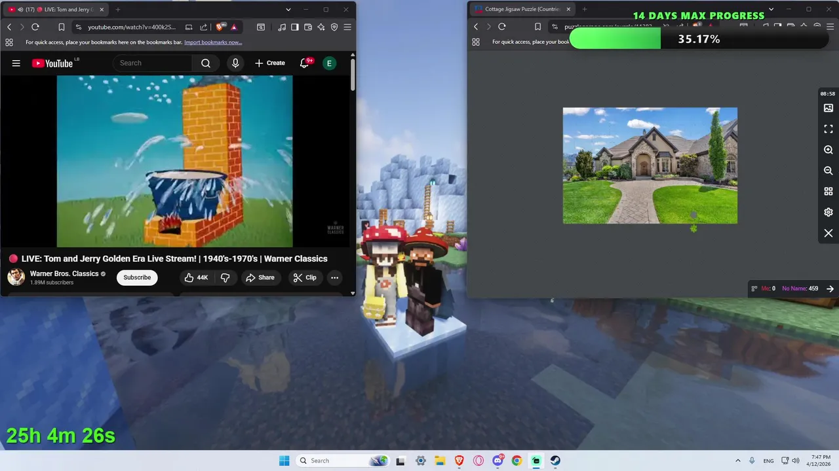This screenshot has height=471, width=839.
Task: Zoom in on the puzzle
Action: click(x=829, y=150)
